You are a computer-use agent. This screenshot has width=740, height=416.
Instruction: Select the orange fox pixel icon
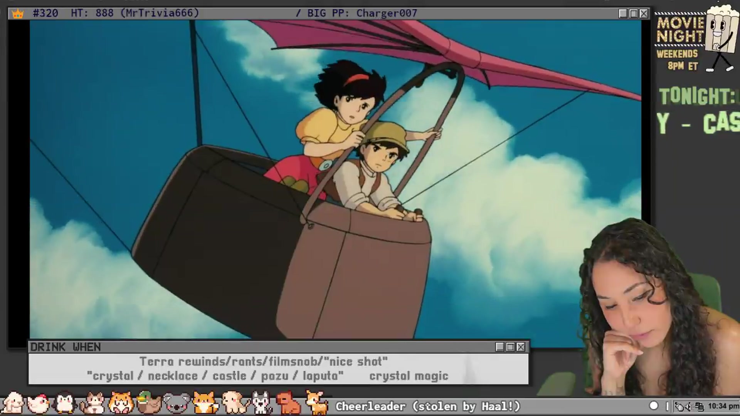coord(205,403)
